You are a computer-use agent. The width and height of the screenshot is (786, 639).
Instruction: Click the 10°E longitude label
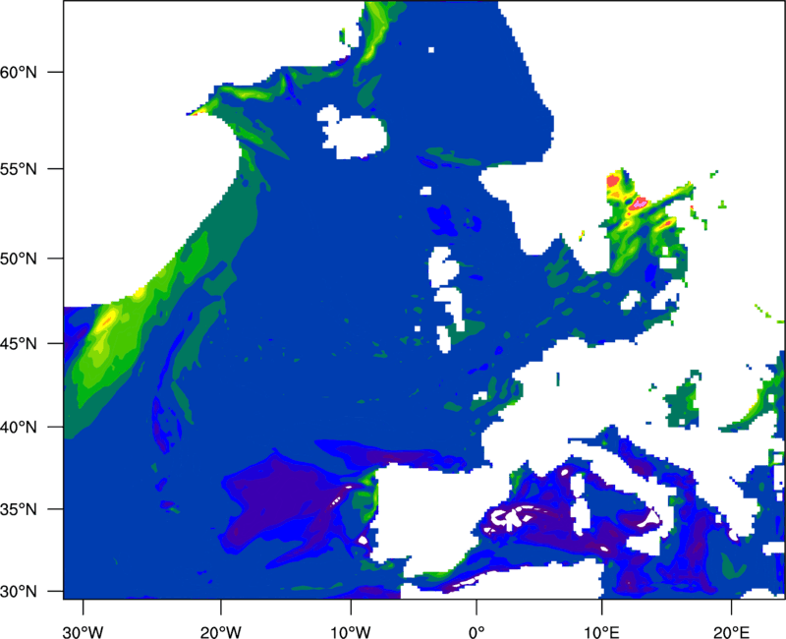click(x=601, y=632)
